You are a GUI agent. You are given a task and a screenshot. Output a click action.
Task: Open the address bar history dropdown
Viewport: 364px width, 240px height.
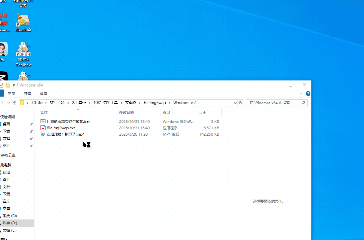[x=235, y=103]
